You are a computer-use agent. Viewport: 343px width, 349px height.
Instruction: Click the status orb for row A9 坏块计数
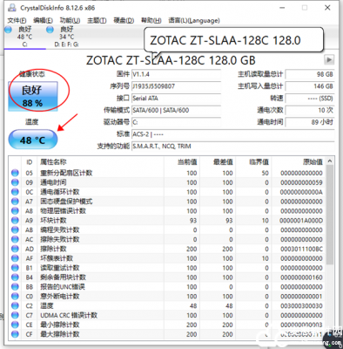pos(15,221)
